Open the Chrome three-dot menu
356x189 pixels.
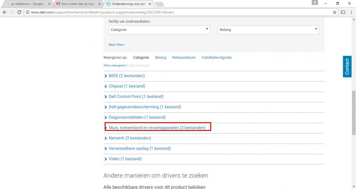(x=351, y=12)
